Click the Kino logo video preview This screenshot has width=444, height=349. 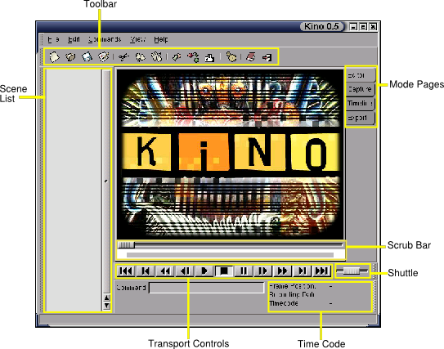coord(231,154)
